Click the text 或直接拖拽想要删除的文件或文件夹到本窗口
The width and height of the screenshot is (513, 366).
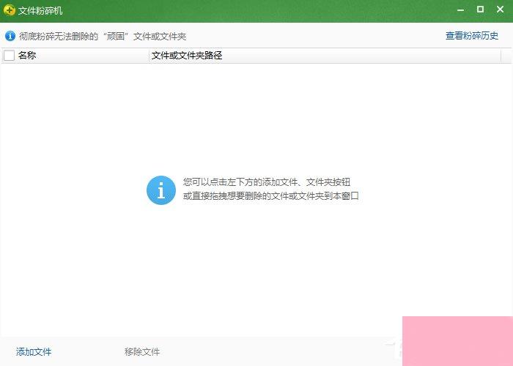[x=271, y=196]
